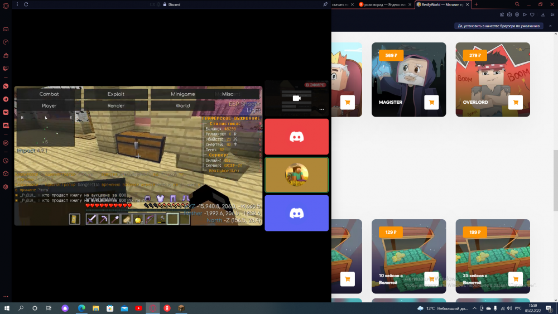This screenshot has height=314, width=558.
Task: Click Combat category in stream view
Action: click(49, 94)
